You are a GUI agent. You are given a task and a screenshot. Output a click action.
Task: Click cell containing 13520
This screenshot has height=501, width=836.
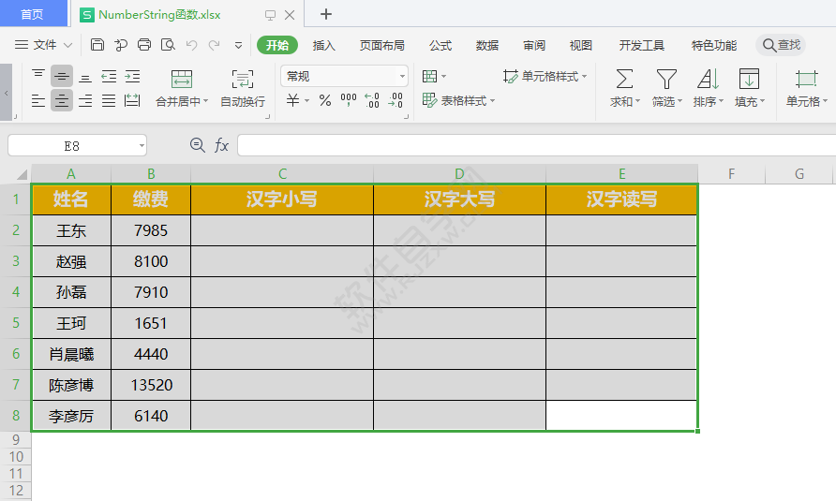[x=151, y=385]
